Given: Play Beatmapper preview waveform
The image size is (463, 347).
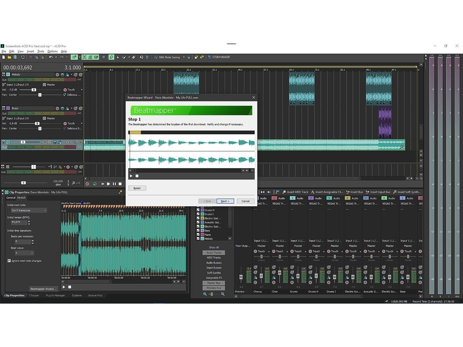Looking at the screenshot, I should pyautogui.click(x=131, y=176).
